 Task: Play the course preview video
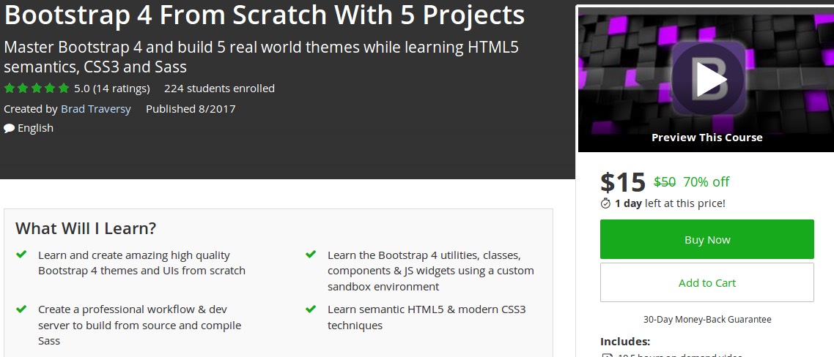pos(706,80)
